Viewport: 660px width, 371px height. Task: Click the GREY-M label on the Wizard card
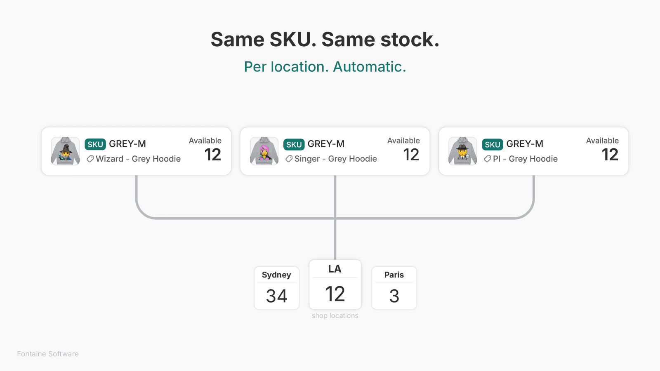[x=128, y=144]
